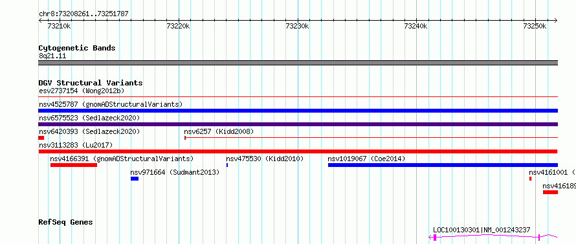This screenshot has width=576, height=244.
Task: Open the nsv3113283 (Lu2017) variant label
Action: tap(76, 145)
